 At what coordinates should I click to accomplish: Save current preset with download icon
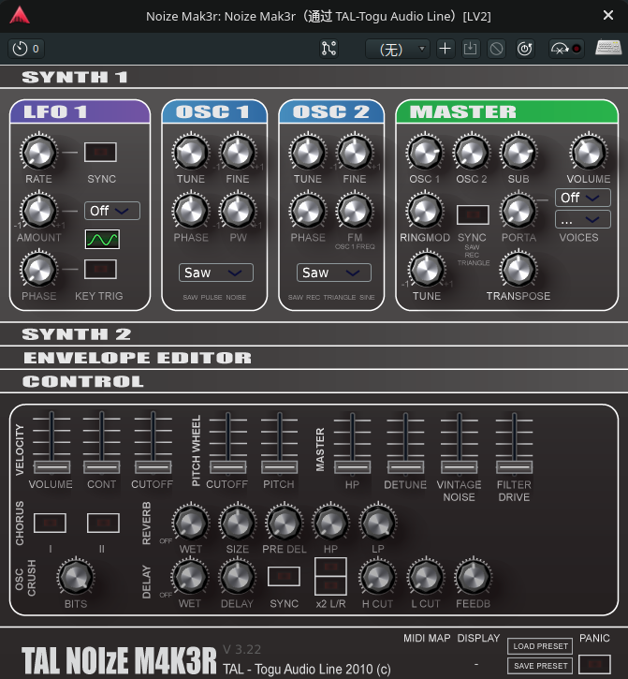coord(471,49)
